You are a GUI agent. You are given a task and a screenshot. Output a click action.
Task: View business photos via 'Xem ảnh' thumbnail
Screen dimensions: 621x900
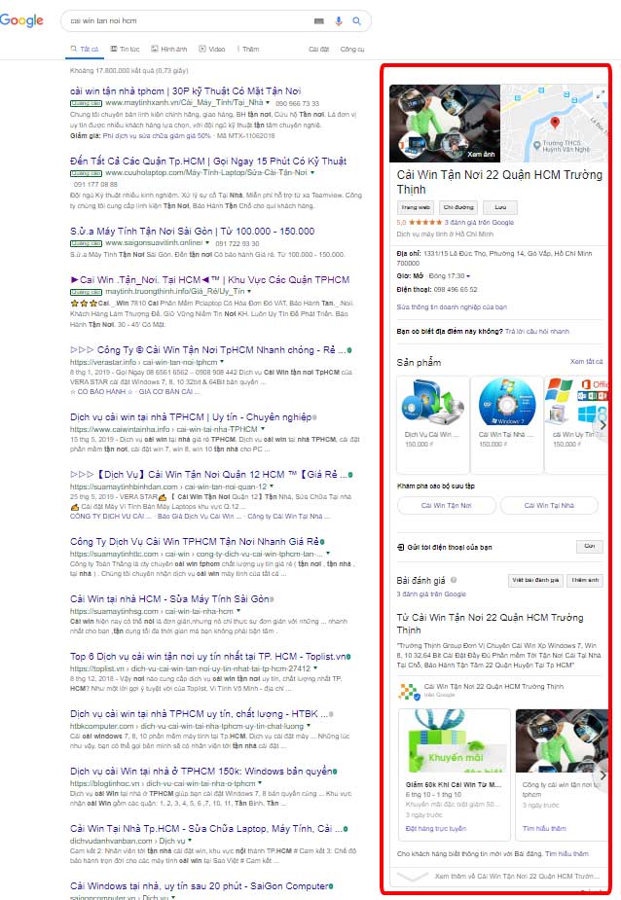tap(445, 124)
